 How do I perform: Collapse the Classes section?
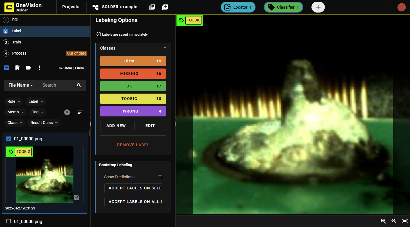[165, 48]
